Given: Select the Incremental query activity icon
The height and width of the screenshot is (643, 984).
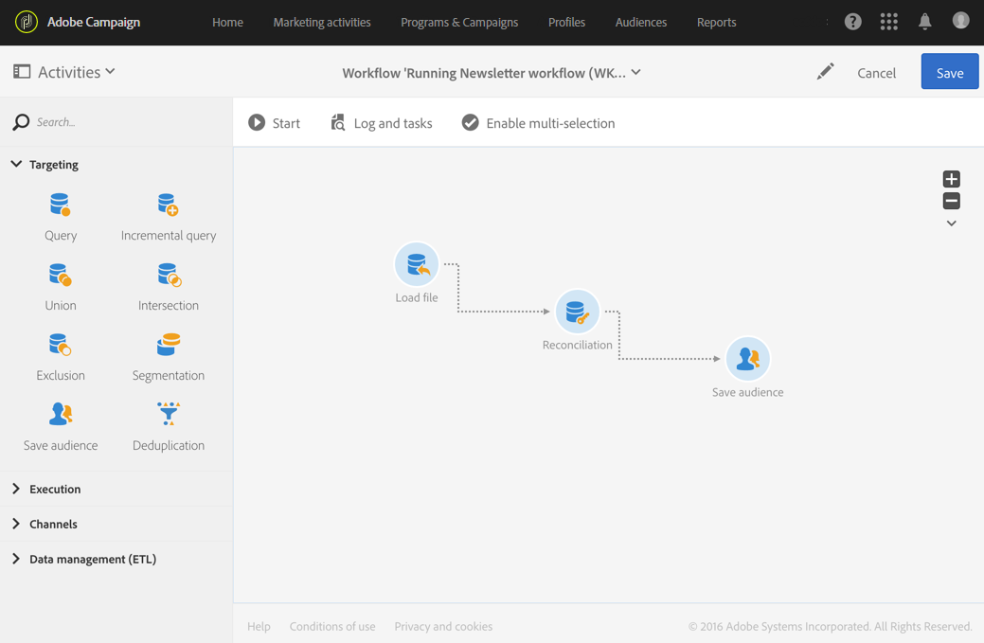Looking at the screenshot, I should click(168, 205).
